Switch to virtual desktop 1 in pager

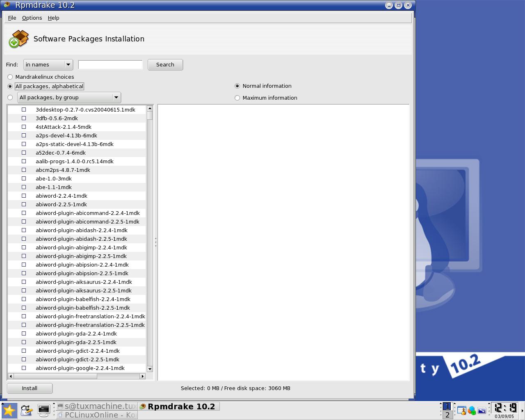[447, 406]
